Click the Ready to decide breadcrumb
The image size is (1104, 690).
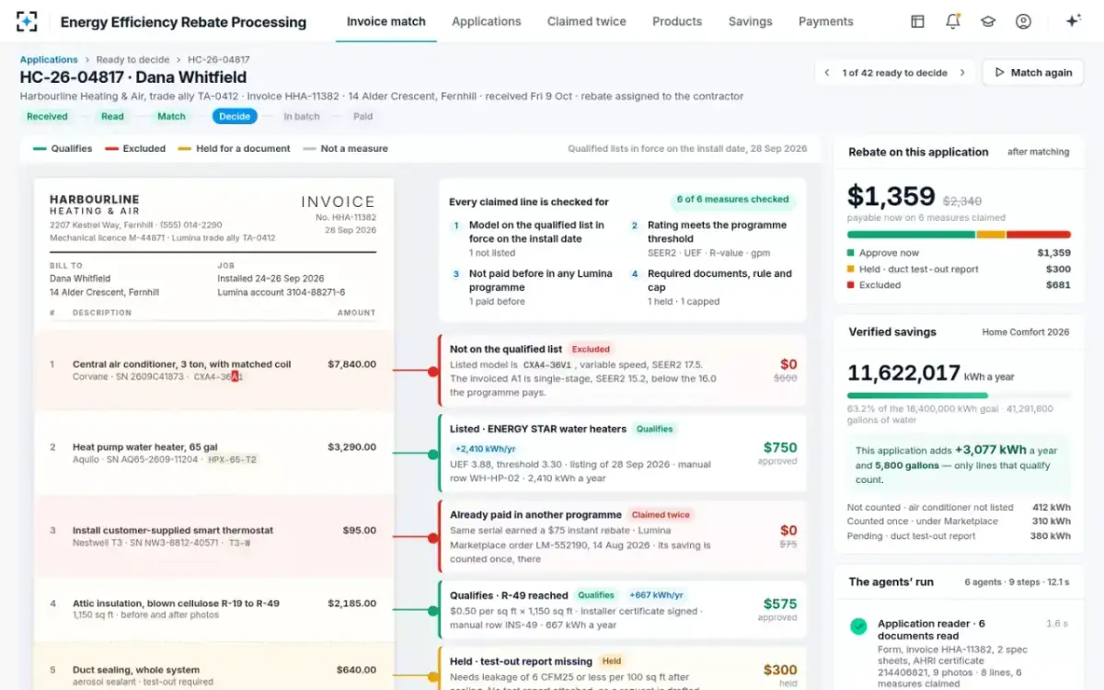tap(132, 60)
